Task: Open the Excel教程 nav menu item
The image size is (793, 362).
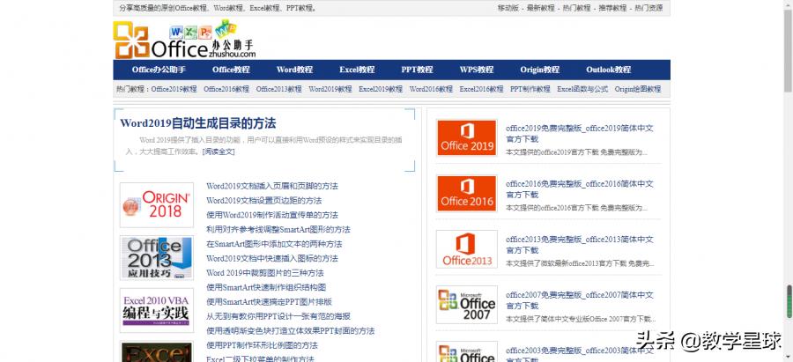Action: [357, 70]
